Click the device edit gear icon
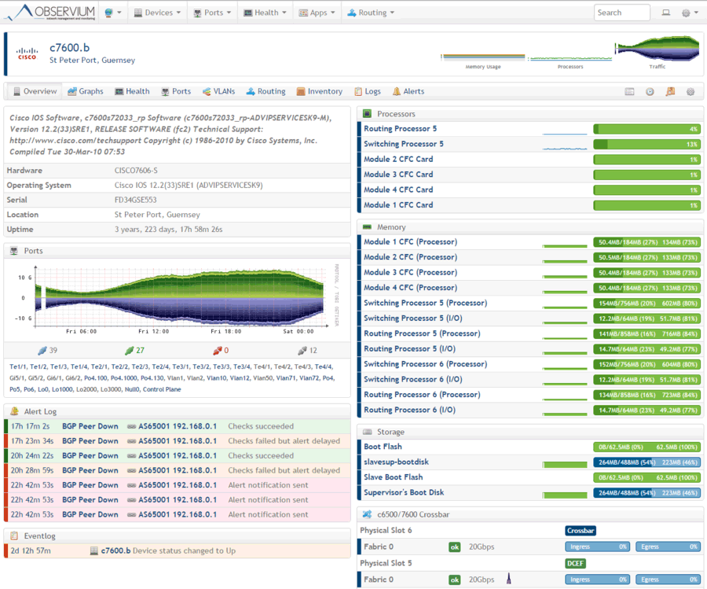 pos(691,92)
